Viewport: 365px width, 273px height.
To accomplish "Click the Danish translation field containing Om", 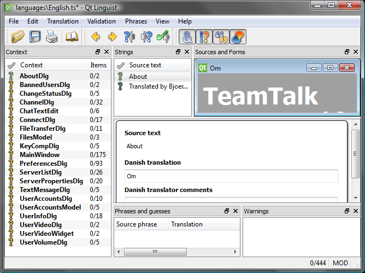I will (x=231, y=176).
